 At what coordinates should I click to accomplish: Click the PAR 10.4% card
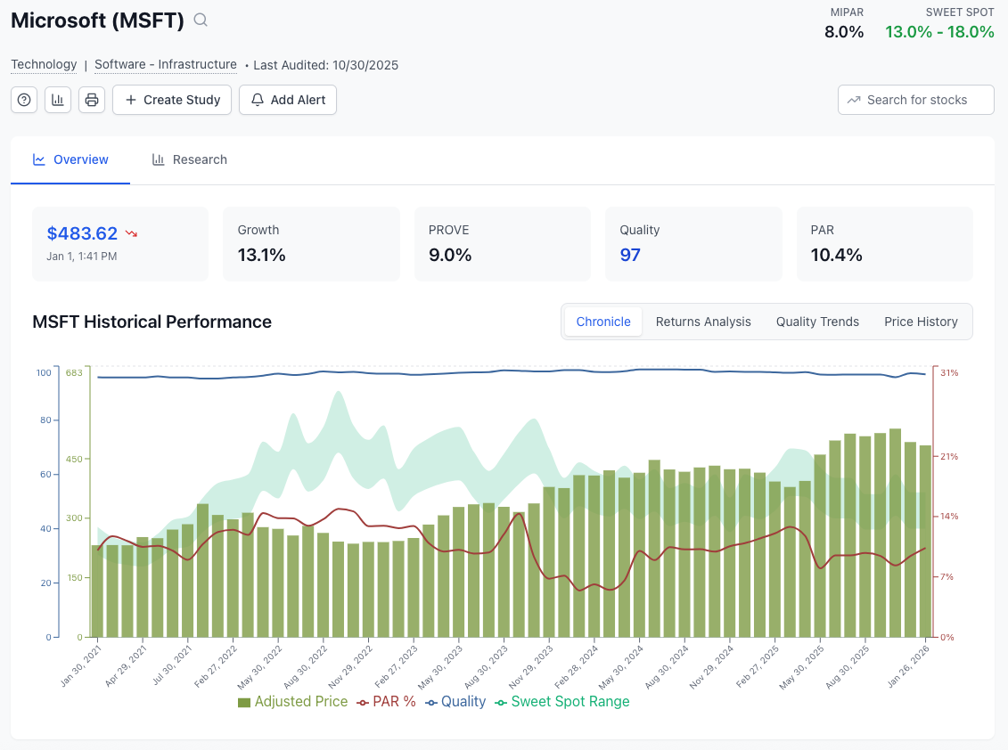point(885,243)
